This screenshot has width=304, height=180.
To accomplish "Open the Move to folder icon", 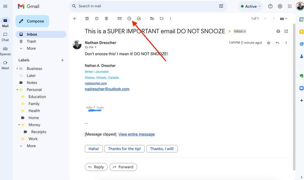I will click(152, 18).
